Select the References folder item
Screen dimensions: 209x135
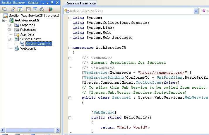pos(28,30)
